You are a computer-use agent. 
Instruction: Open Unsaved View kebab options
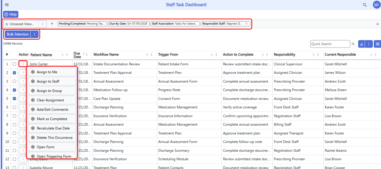point(43,24)
